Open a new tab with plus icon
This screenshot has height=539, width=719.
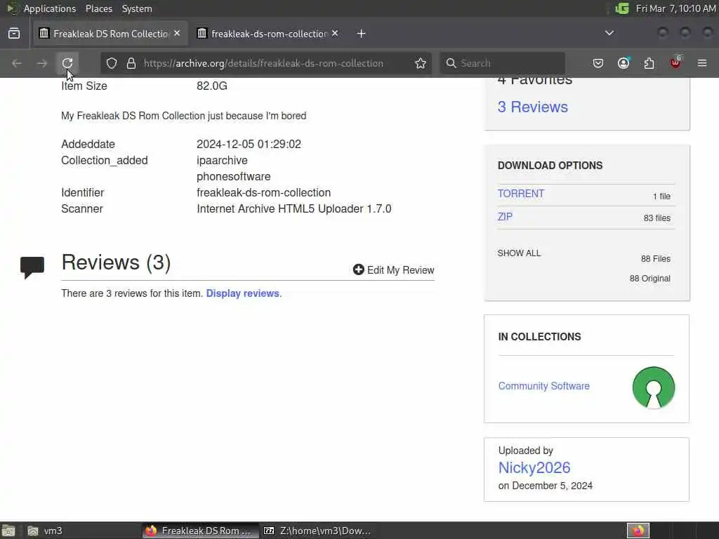[362, 34]
